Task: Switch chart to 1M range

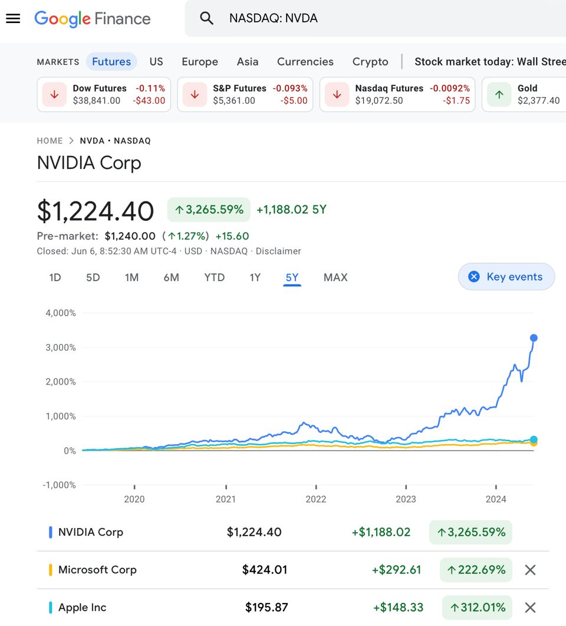Action: tap(131, 278)
